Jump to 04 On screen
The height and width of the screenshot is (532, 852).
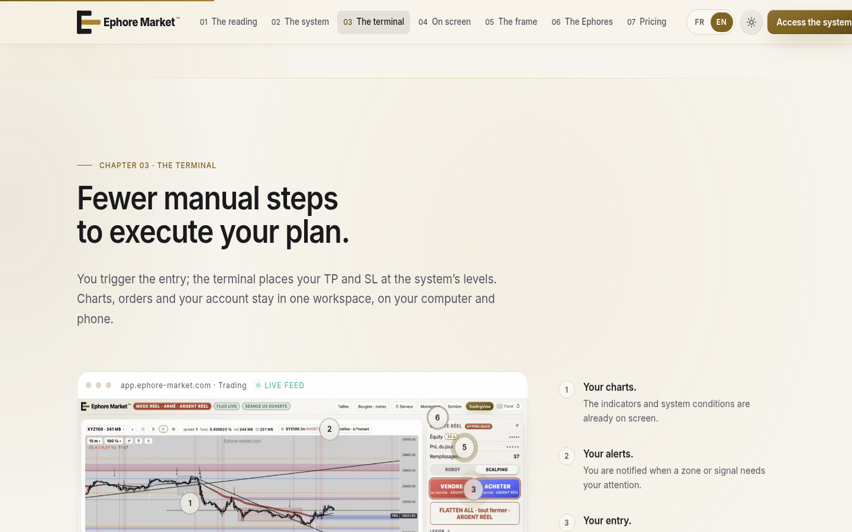444,22
